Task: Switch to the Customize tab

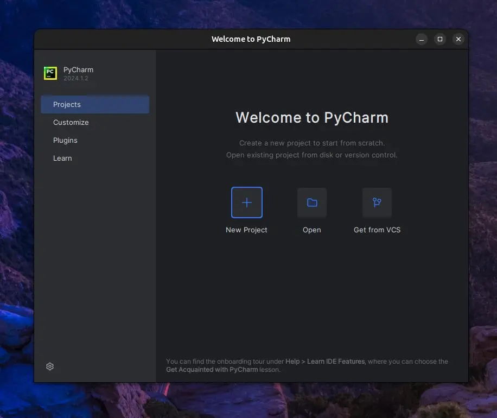Action: point(95,123)
